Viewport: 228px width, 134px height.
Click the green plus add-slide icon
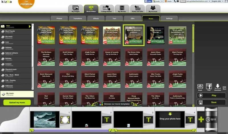point(201,119)
